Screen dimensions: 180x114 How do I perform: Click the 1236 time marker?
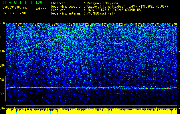coord(105,25)
